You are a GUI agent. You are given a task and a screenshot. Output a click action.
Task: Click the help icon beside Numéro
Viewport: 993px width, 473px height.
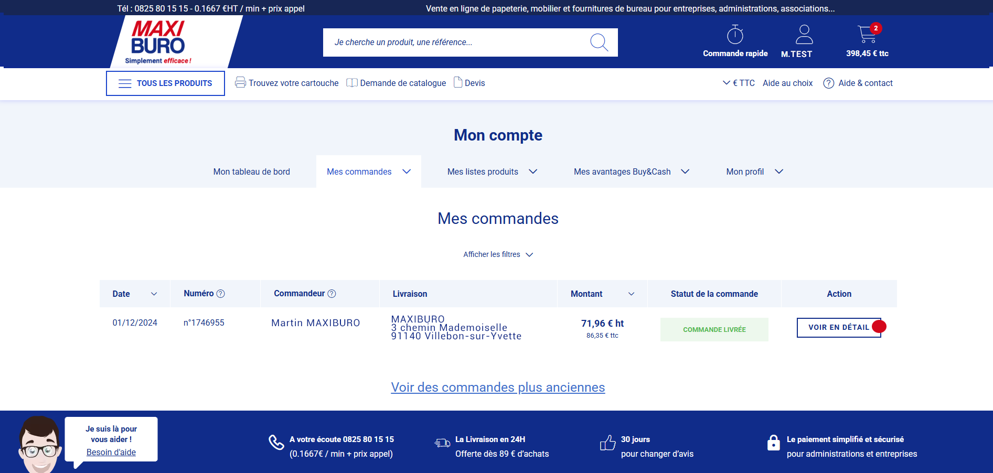(x=221, y=294)
